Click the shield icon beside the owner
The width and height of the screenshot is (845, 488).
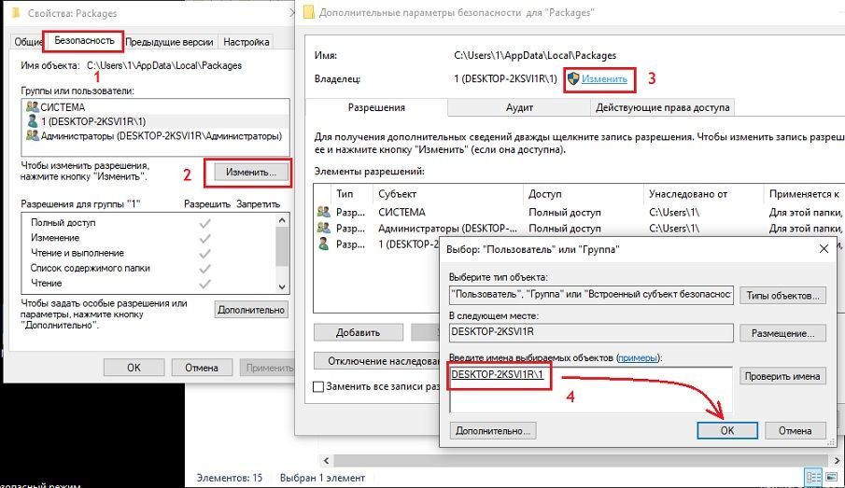[x=573, y=79]
